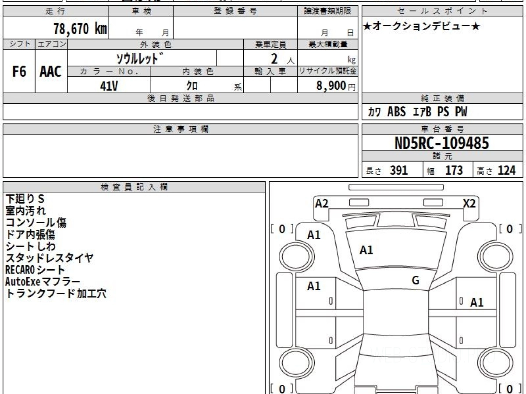
Task: Select the PW equipment entry
Action: 461,112
